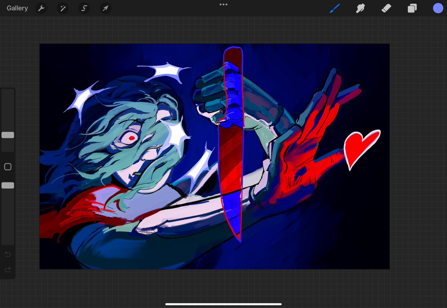Redo the stroke via sidebar arrow
This screenshot has height=308, width=447.
point(8,270)
